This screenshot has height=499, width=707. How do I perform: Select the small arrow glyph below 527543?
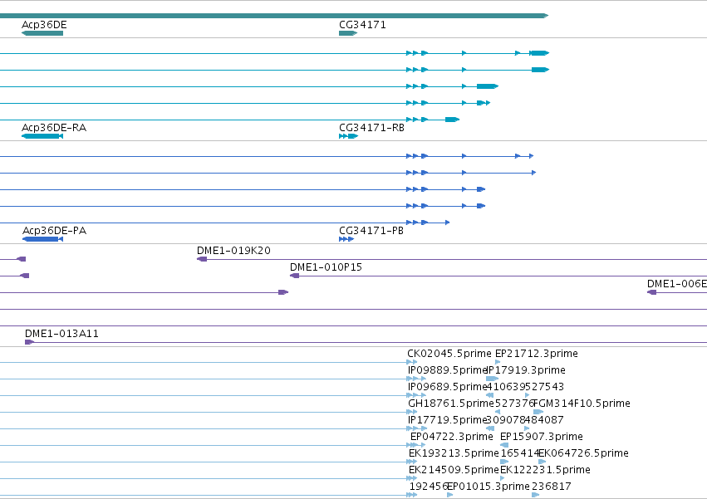pyautogui.click(x=527, y=395)
